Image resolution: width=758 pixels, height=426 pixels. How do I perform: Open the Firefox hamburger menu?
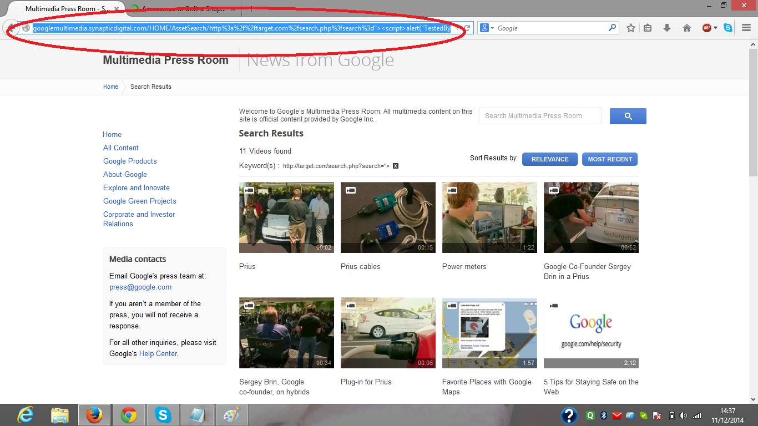(x=746, y=28)
